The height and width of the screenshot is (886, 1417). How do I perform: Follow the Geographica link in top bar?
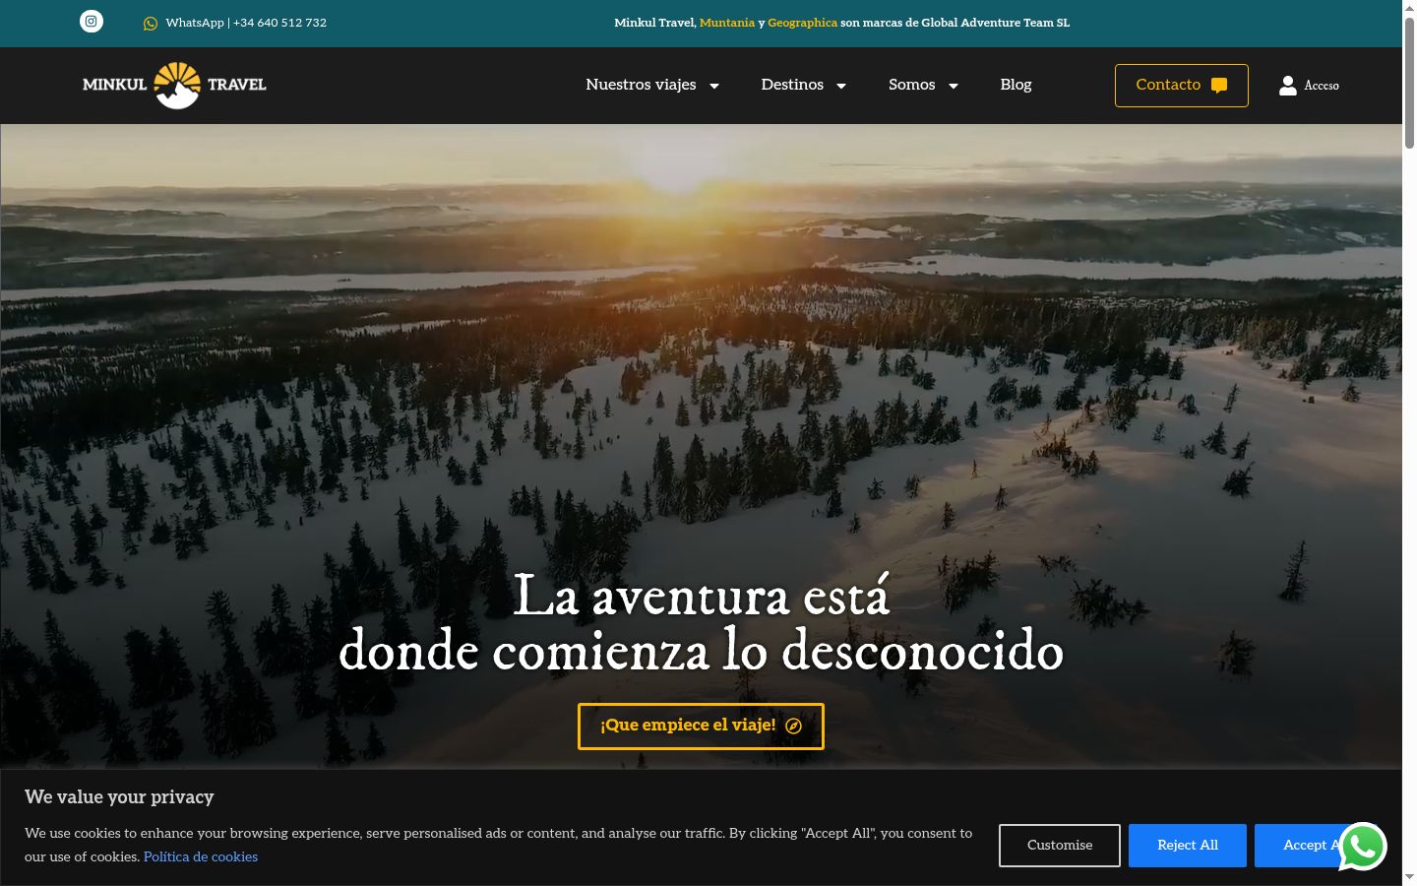802,23
